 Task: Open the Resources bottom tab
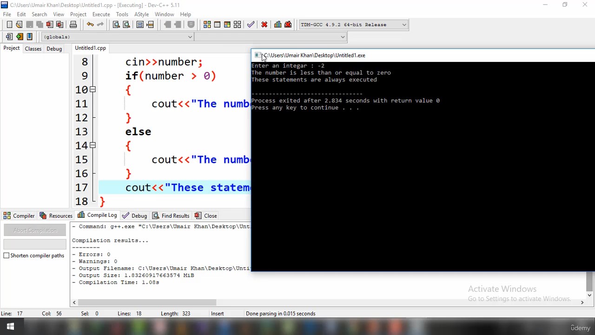[x=56, y=216]
